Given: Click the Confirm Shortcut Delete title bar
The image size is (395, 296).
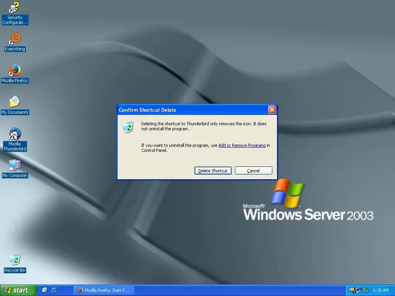Looking at the screenshot, I should [x=193, y=110].
